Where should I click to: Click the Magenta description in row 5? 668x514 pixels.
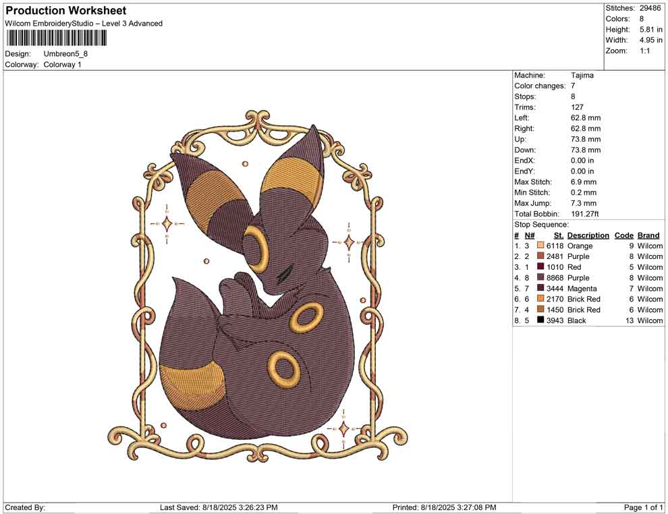coord(582,289)
